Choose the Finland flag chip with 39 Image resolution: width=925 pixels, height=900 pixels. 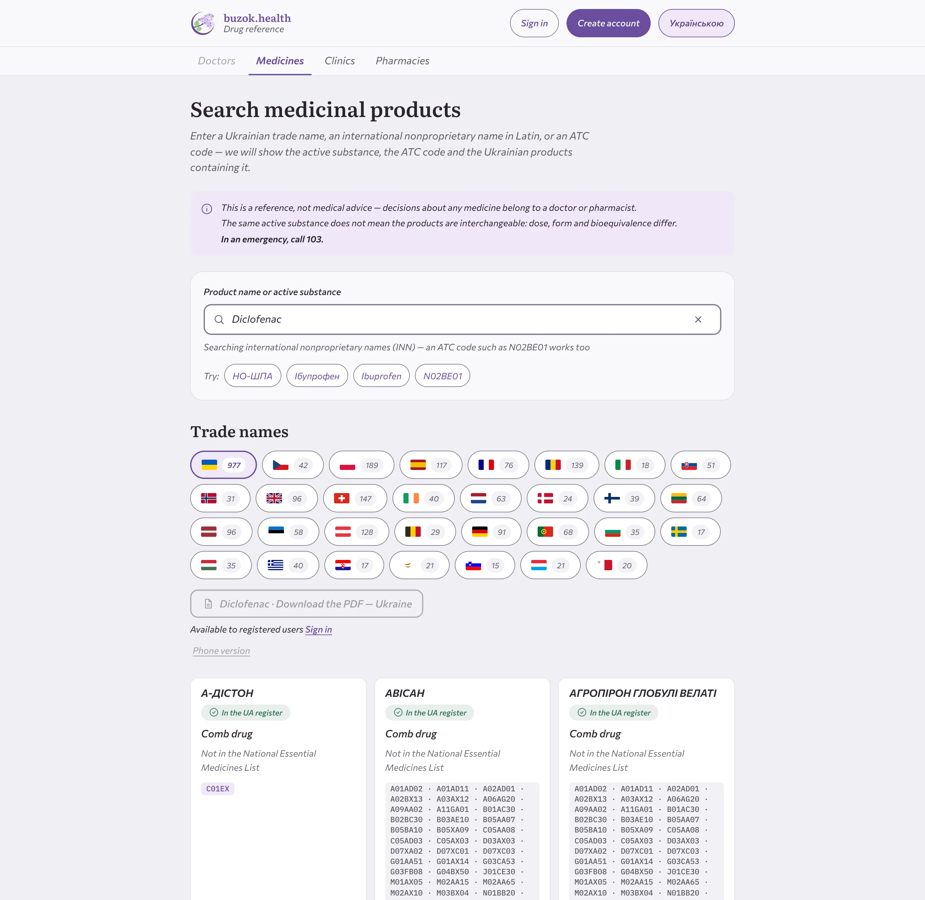click(624, 498)
